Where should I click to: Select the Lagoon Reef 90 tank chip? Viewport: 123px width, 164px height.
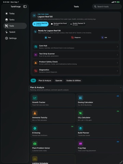coord(40,24)
